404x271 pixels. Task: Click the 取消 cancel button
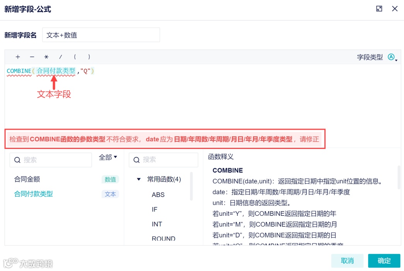[x=347, y=261]
